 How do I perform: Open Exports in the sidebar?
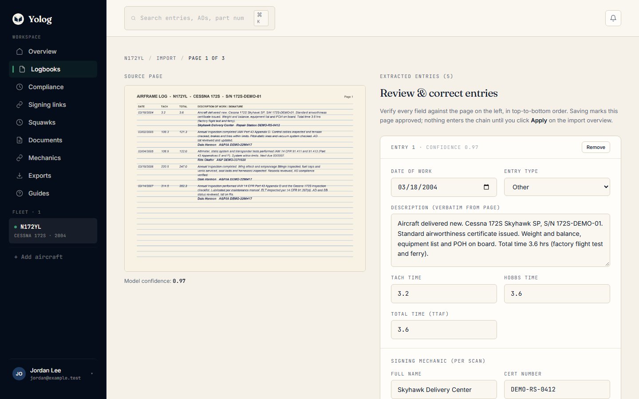53,176
